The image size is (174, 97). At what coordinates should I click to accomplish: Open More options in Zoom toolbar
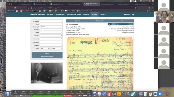pos(88,92)
